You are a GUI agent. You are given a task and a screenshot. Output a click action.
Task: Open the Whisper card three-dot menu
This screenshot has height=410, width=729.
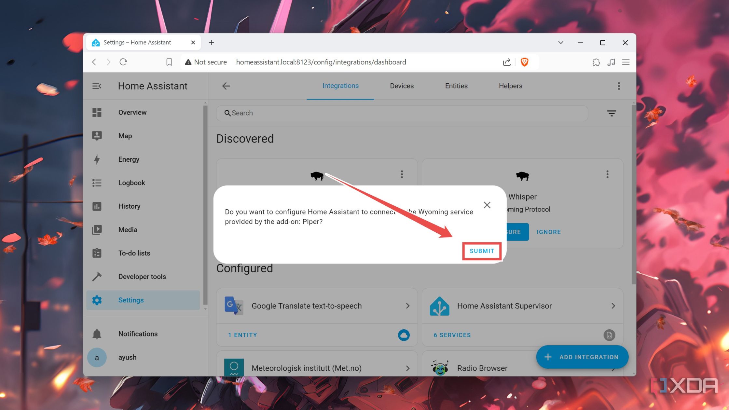click(x=607, y=174)
